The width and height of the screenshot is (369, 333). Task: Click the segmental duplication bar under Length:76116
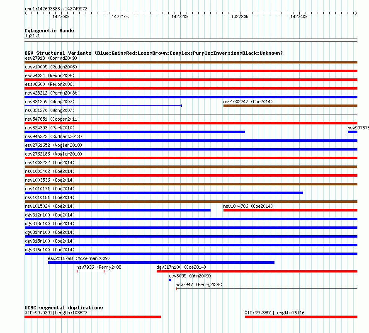click(x=301, y=317)
